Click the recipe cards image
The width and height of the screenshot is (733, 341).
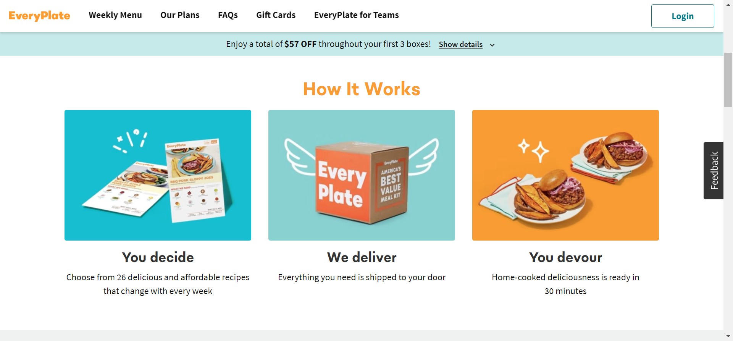click(158, 175)
